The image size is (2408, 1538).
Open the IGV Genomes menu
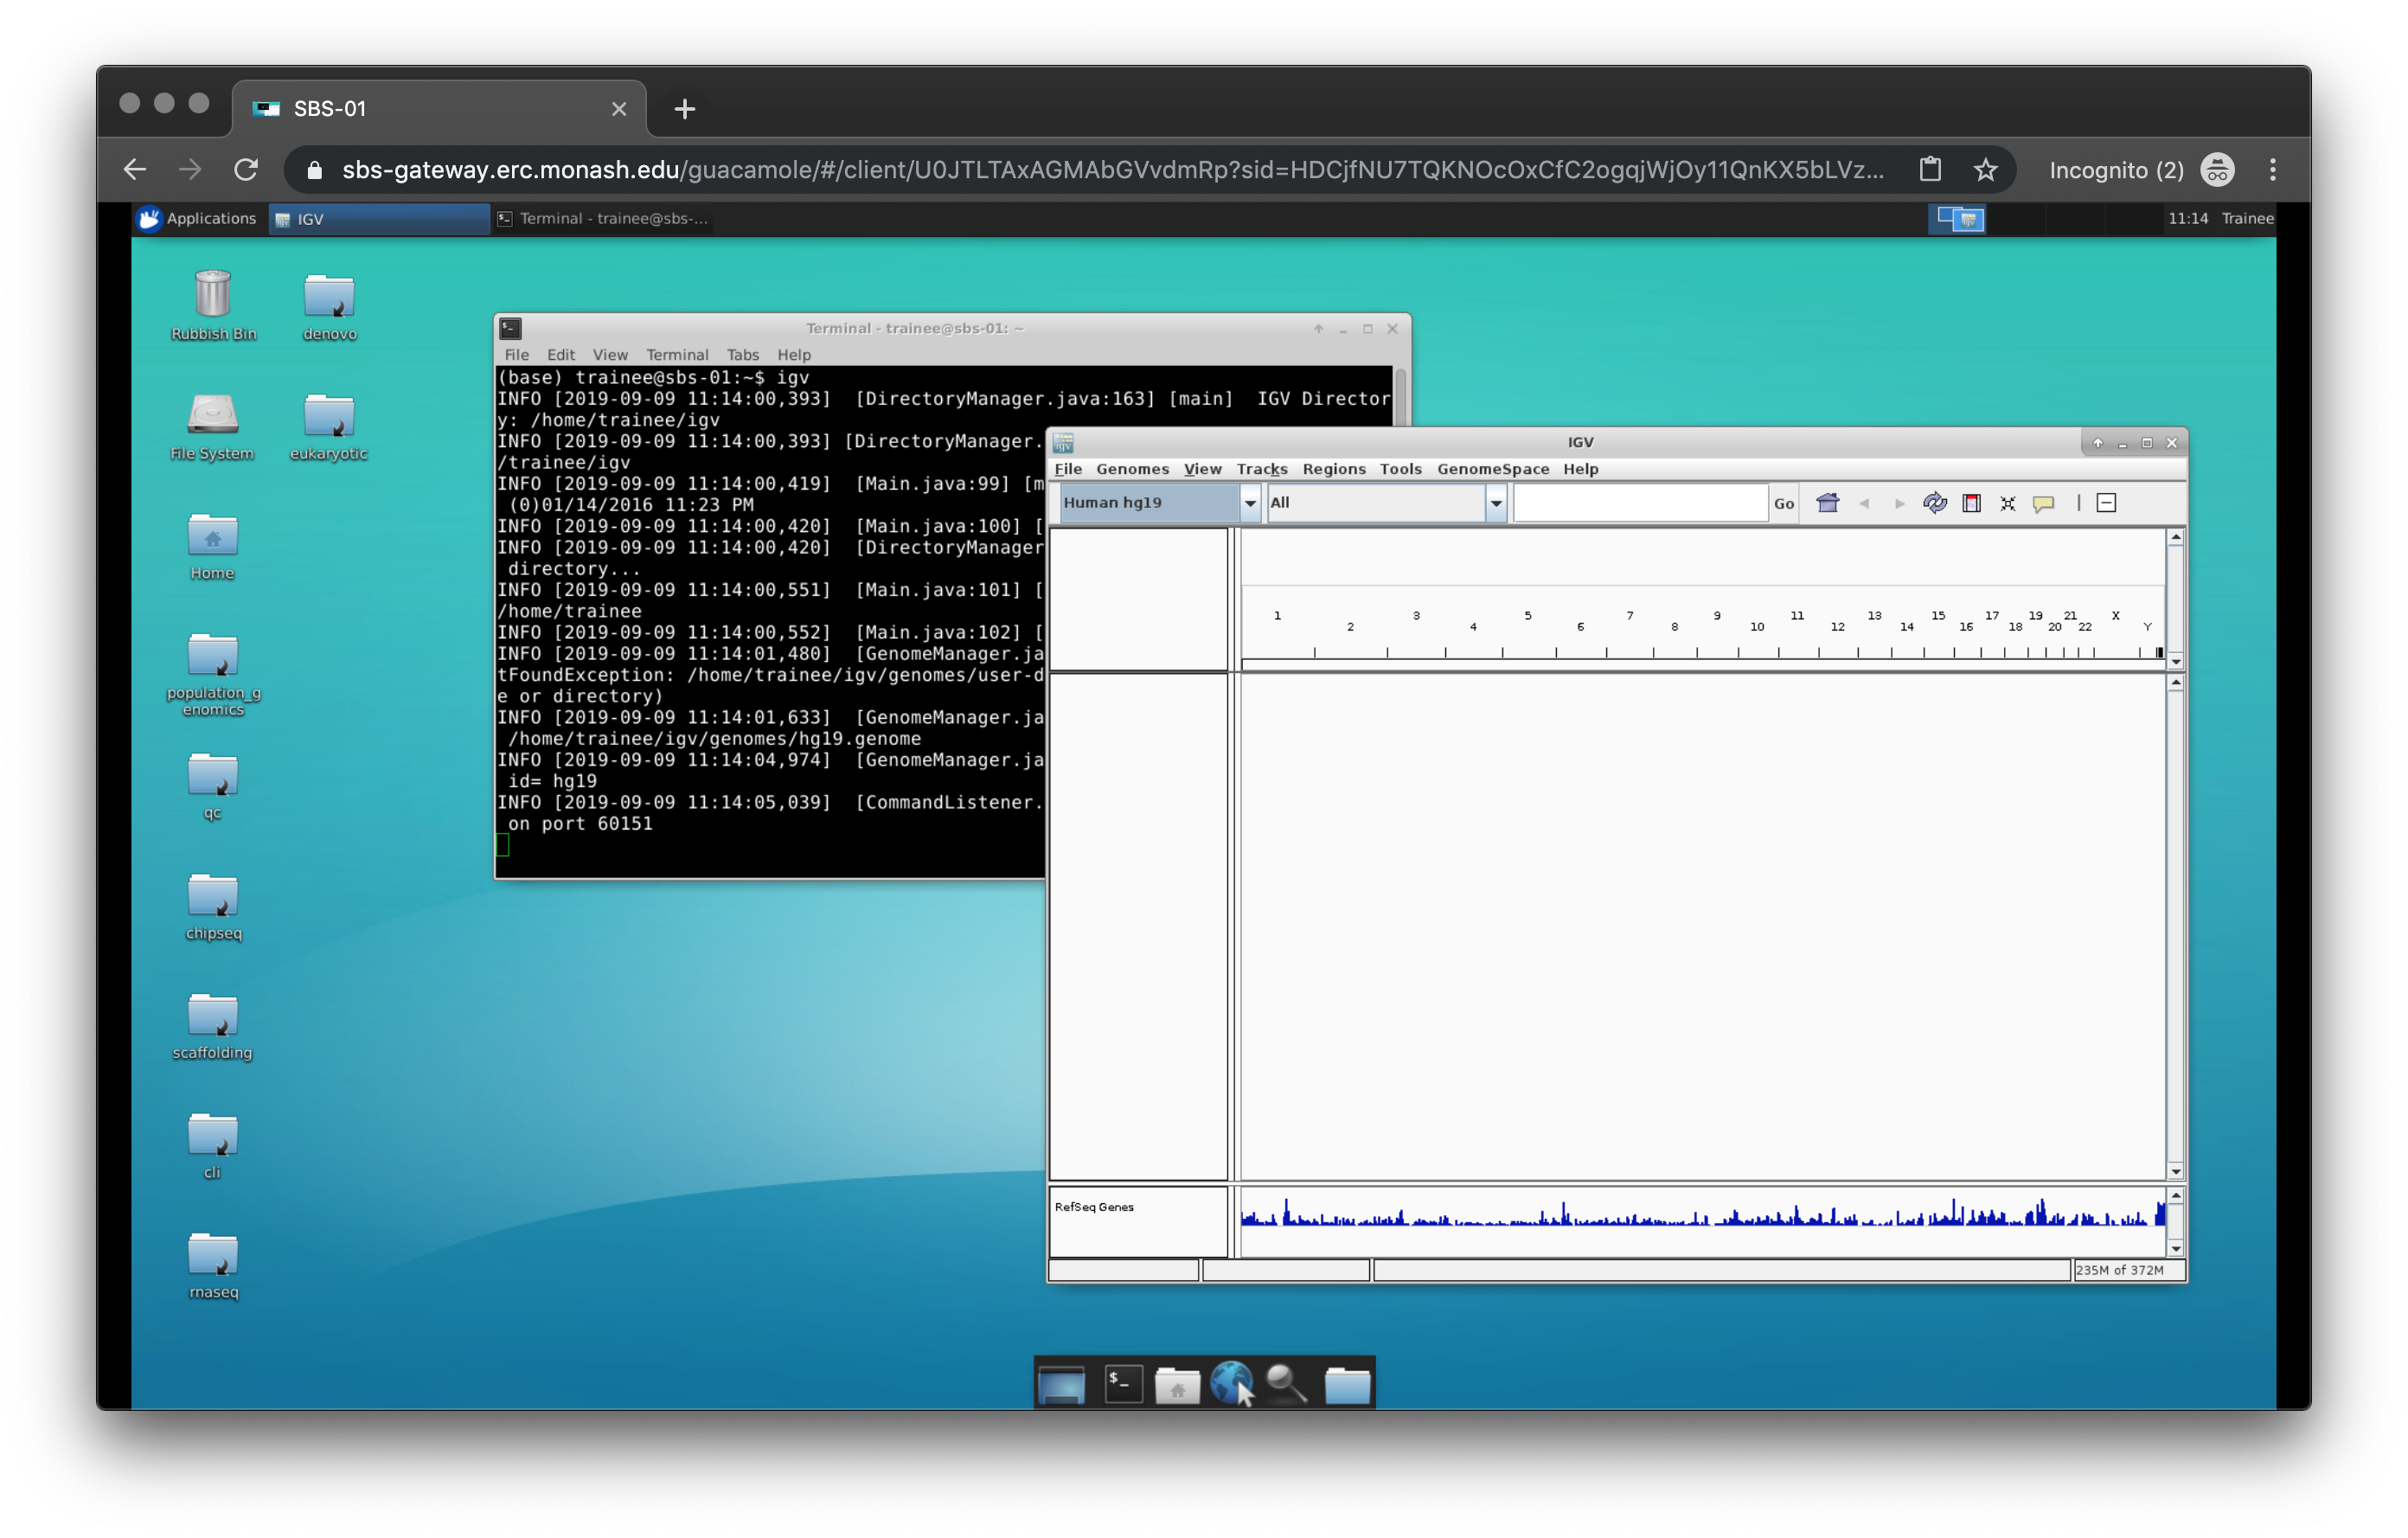[x=1132, y=469]
